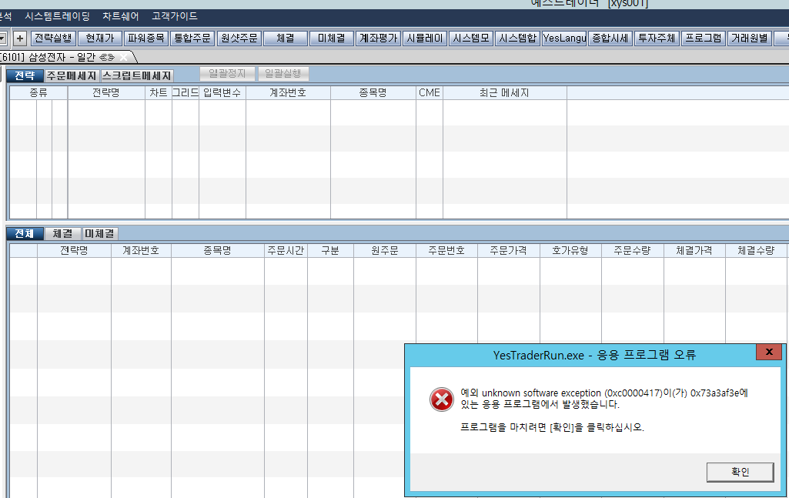Open 현재가 from the toolbar
The width and height of the screenshot is (789, 498).
pyautogui.click(x=100, y=38)
